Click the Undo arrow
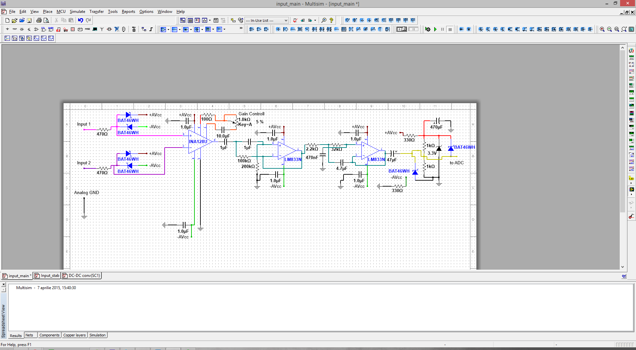The height and width of the screenshot is (350, 636). click(x=80, y=21)
